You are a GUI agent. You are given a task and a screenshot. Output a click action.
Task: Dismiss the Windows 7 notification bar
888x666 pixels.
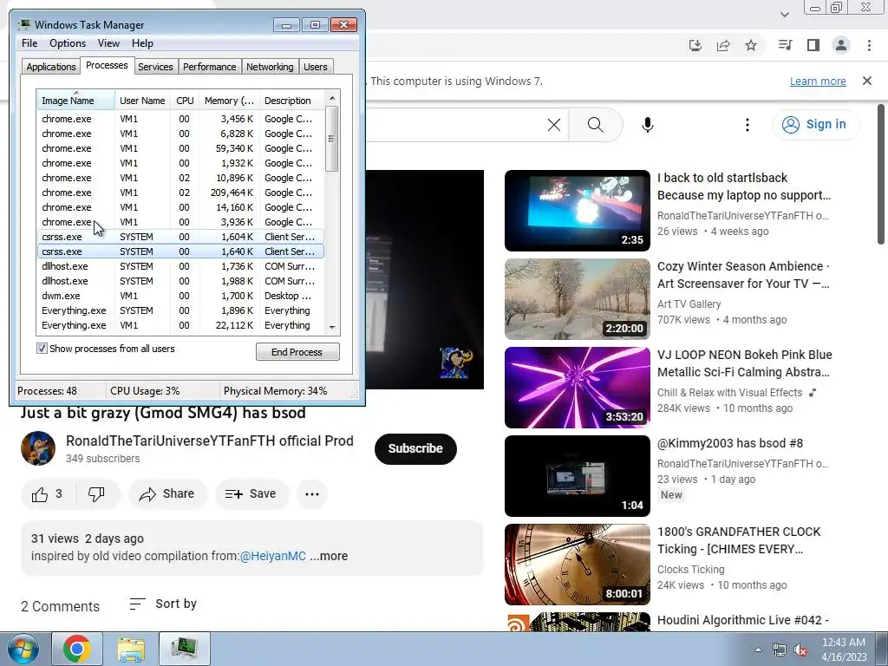point(867,81)
